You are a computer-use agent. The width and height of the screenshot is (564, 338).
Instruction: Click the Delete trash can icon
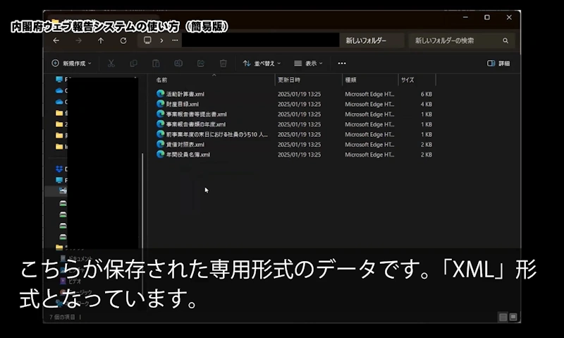coord(223,64)
